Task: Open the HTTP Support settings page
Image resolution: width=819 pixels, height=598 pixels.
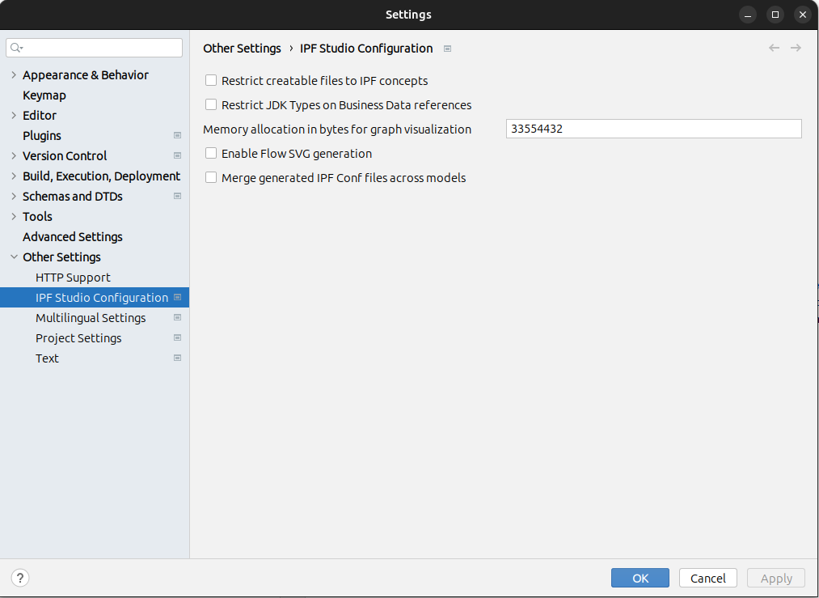Action: point(73,277)
